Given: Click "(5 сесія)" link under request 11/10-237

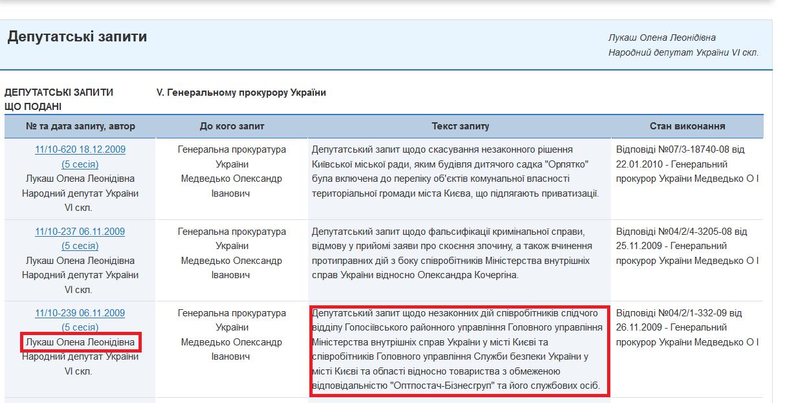Looking at the screenshot, I should [x=80, y=246].
